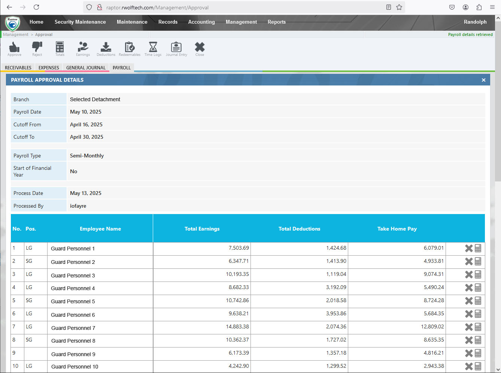Open the Earnings toolbar icon

83,48
